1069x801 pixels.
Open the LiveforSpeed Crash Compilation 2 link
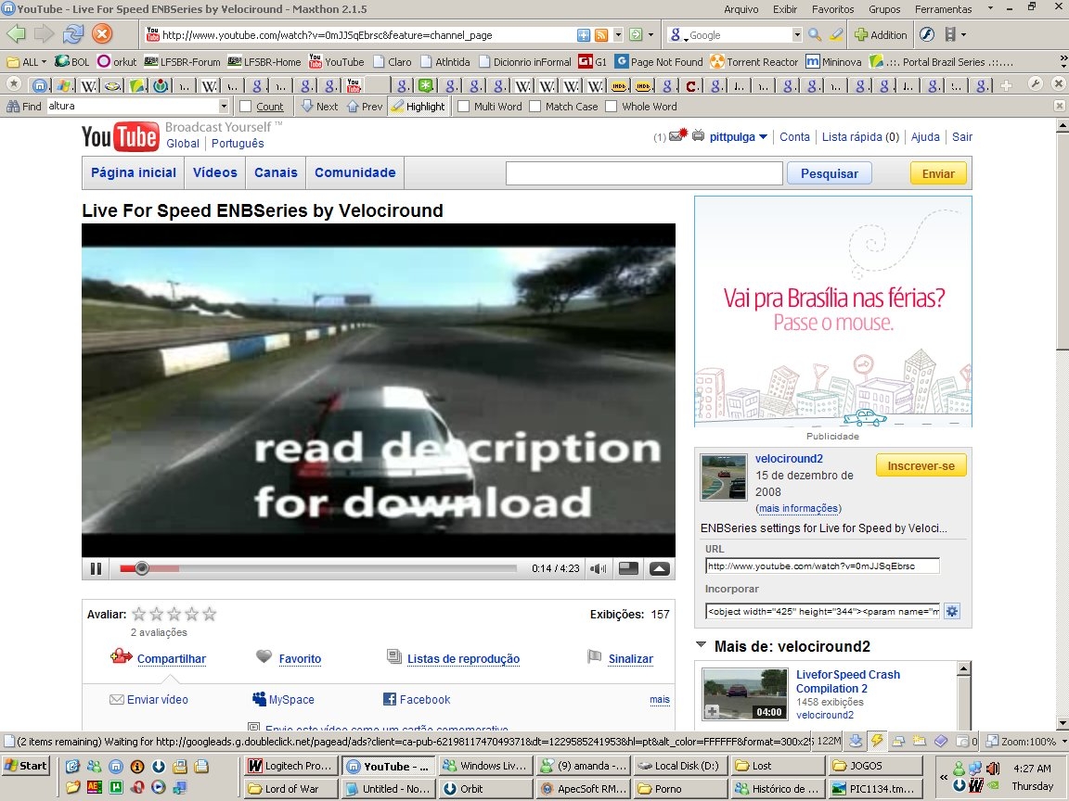click(x=847, y=681)
